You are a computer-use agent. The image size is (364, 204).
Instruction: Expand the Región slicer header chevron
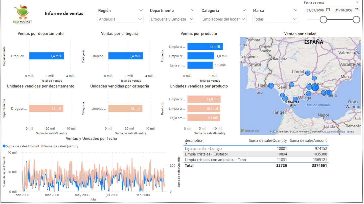[141, 10]
